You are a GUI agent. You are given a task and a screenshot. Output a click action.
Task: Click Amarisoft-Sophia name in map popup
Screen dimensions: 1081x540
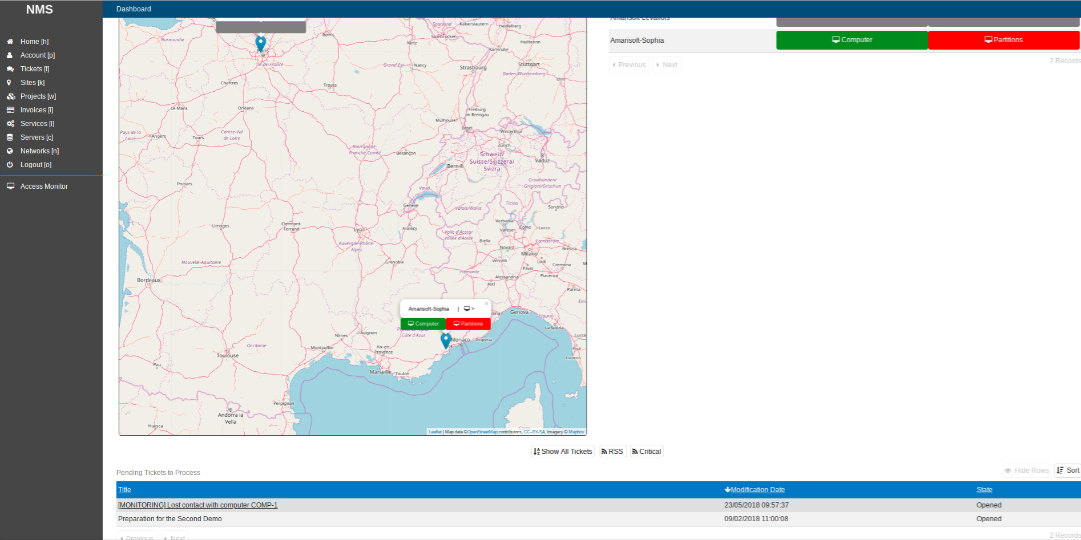click(x=429, y=308)
